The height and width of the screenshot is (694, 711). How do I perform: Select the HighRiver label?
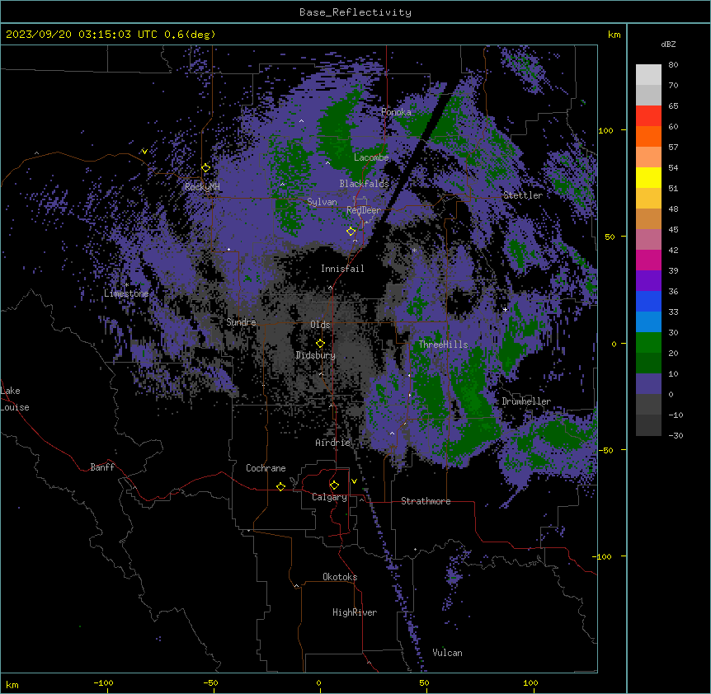tap(355, 612)
